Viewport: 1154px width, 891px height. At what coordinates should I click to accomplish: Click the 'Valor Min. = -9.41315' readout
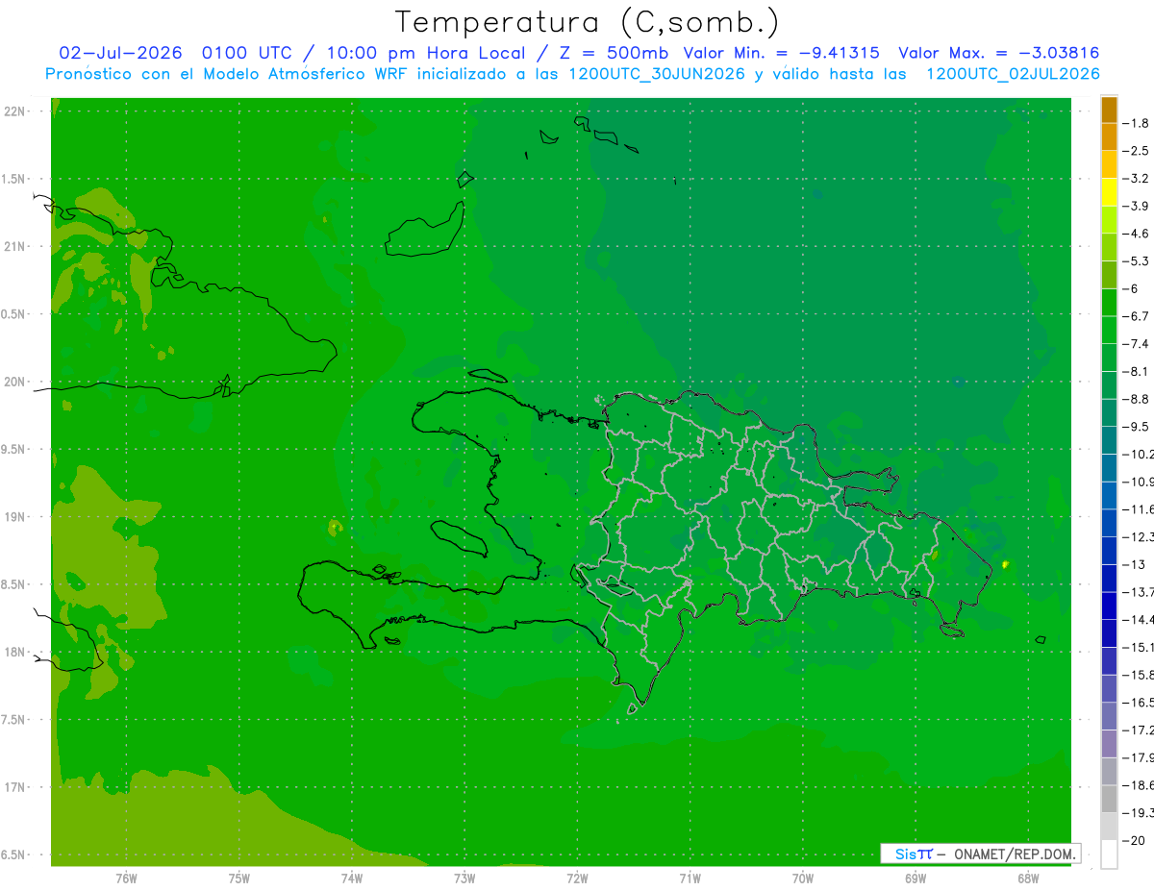[x=781, y=53]
